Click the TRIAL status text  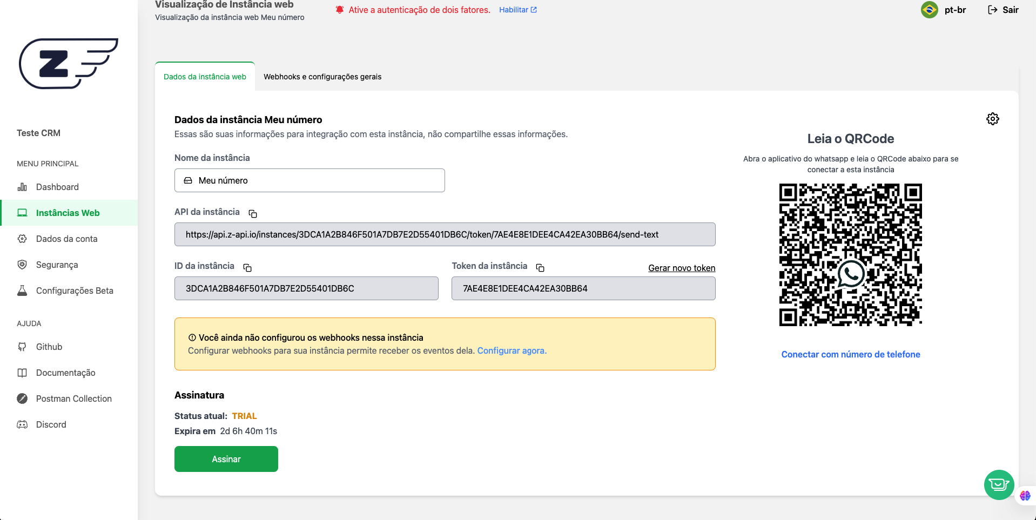[244, 416]
